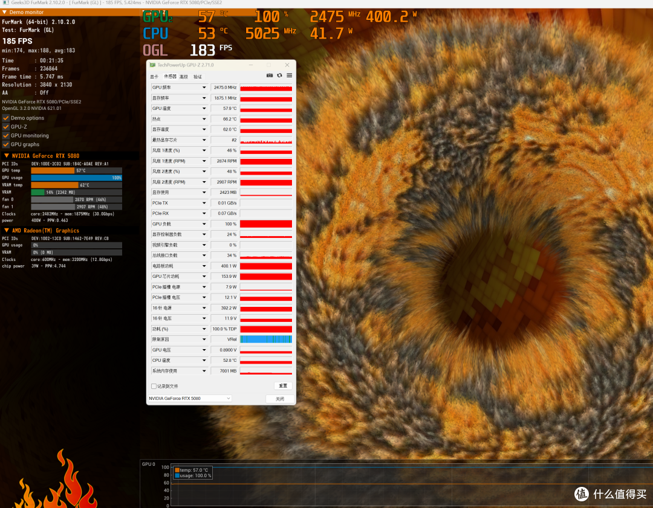Screen dimensions: 653x508
Task: Click the GPU usage 100% blue bar
Action: [77, 178]
